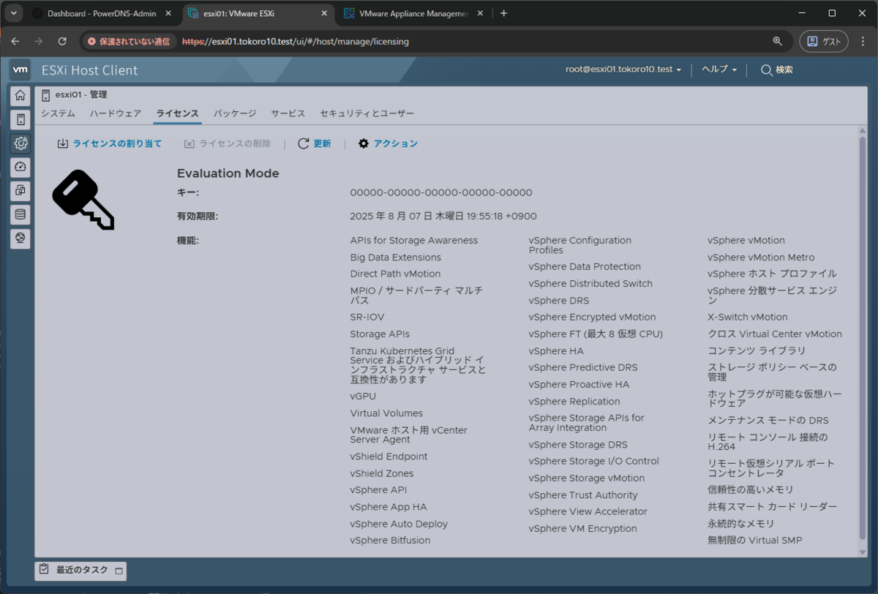Click the Evaluation Mode heading

[228, 173]
